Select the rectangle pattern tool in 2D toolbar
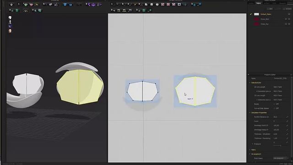Screen dimensions: 293x165 click(x=152, y=5)
